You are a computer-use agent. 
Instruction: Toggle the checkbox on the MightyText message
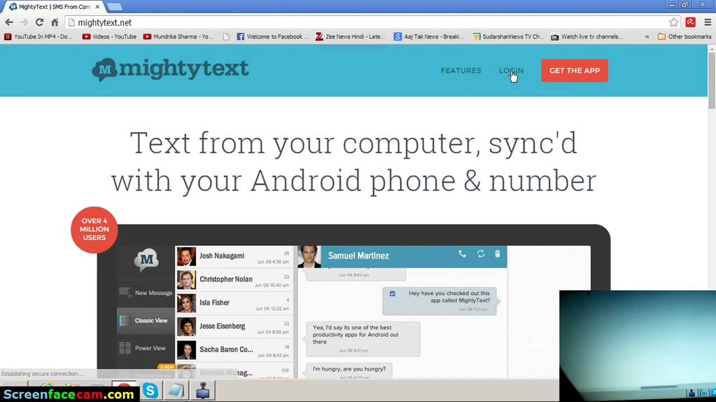tap(392, 294)
